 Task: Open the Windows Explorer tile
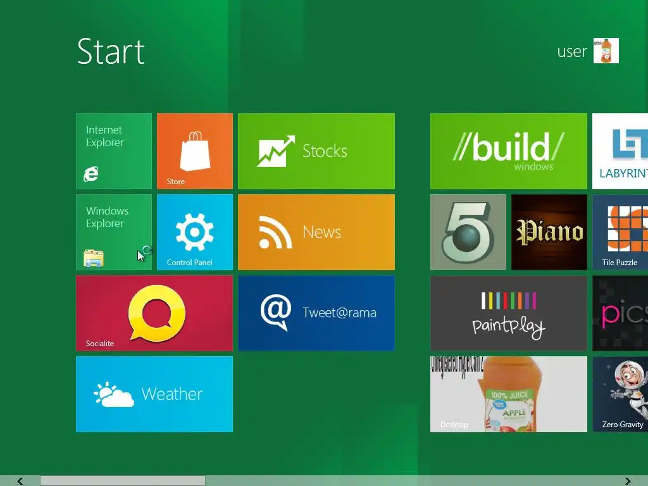coord(114,232)
